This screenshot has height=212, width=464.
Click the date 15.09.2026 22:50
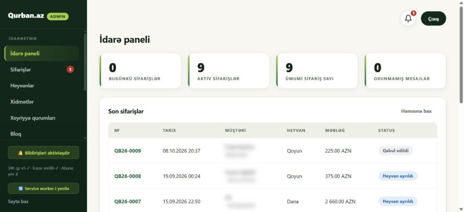pyautogui.click(x=181, y=202)
